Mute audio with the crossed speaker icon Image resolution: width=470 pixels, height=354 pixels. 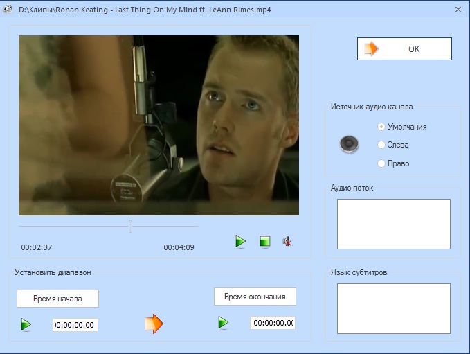[x=287, y=241]
